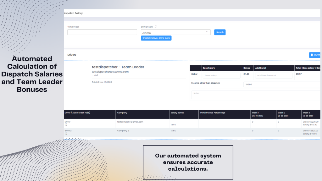Select the Driver / Active week no(s) header
Viewport: 322px width, 181px height.
coord(77,112)
